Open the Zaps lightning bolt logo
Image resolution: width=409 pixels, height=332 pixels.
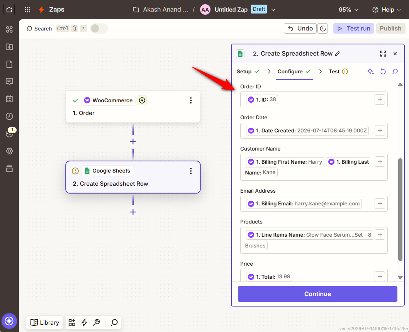[41, 10]
